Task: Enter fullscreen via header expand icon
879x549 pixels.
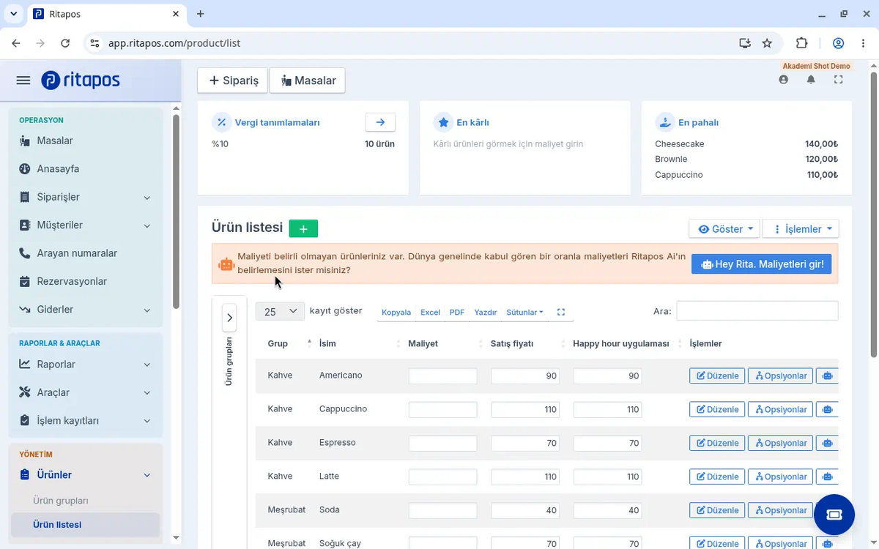Action: pos(839,80)
